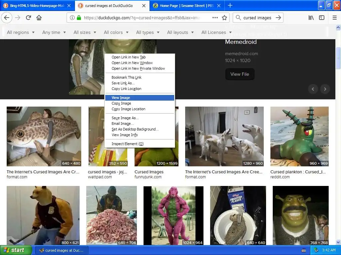Select Inspect Element entry
The height and width of the screenshot is (255, 341).
[140, 143]
